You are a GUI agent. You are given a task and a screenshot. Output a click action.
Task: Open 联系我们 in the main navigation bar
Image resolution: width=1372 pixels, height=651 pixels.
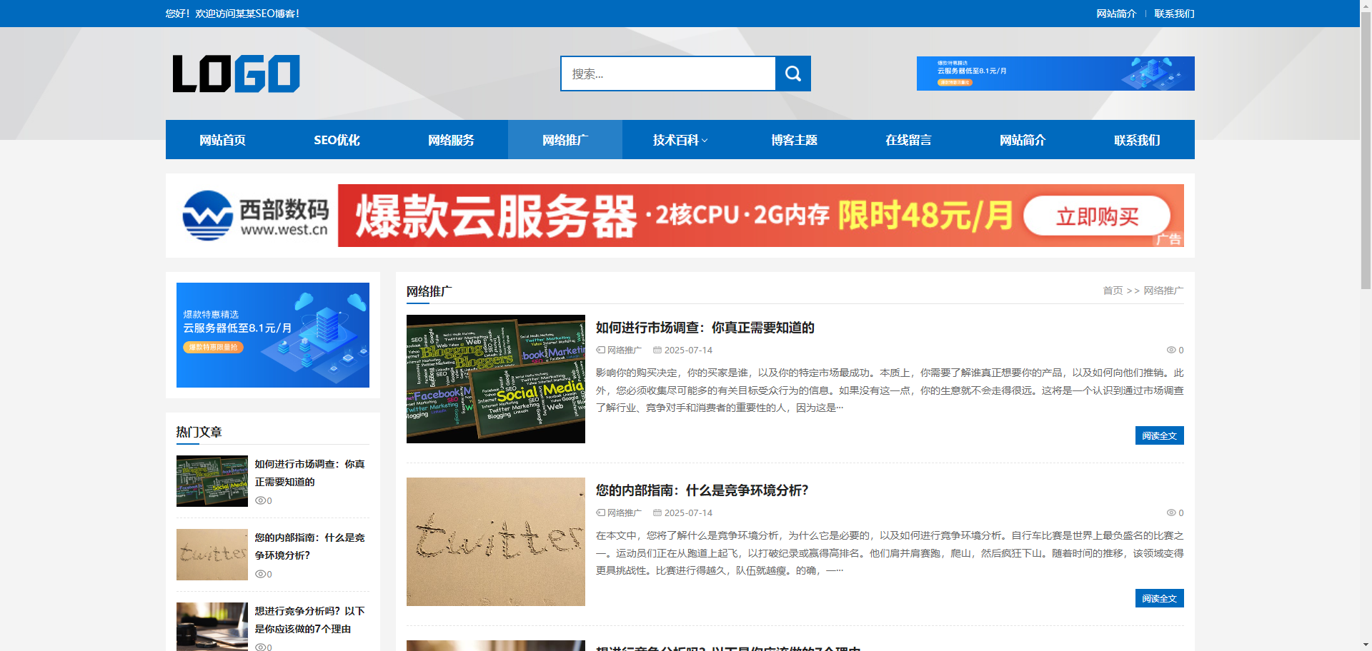coord(1137,140)
